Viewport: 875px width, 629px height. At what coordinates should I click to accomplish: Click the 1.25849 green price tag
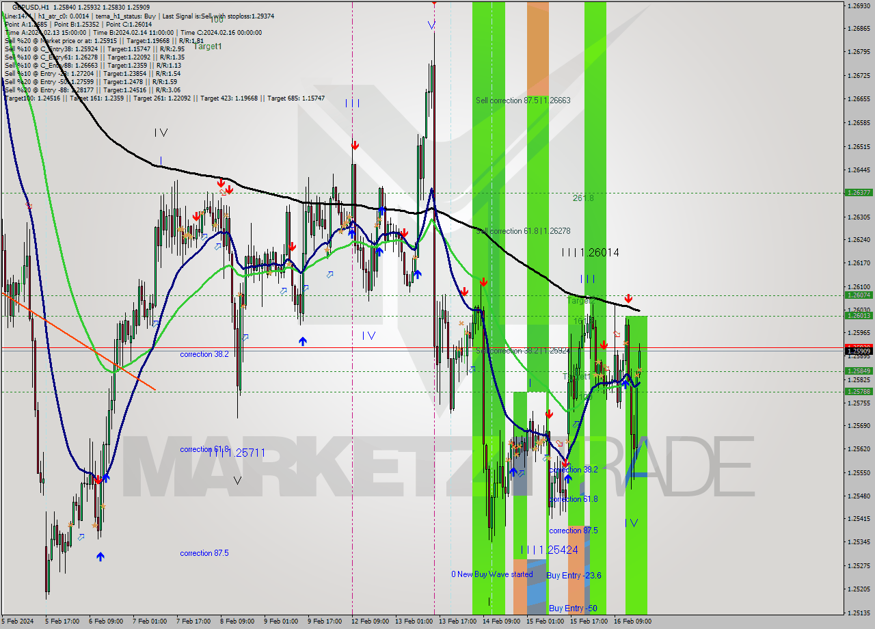[x=859, y=371]
